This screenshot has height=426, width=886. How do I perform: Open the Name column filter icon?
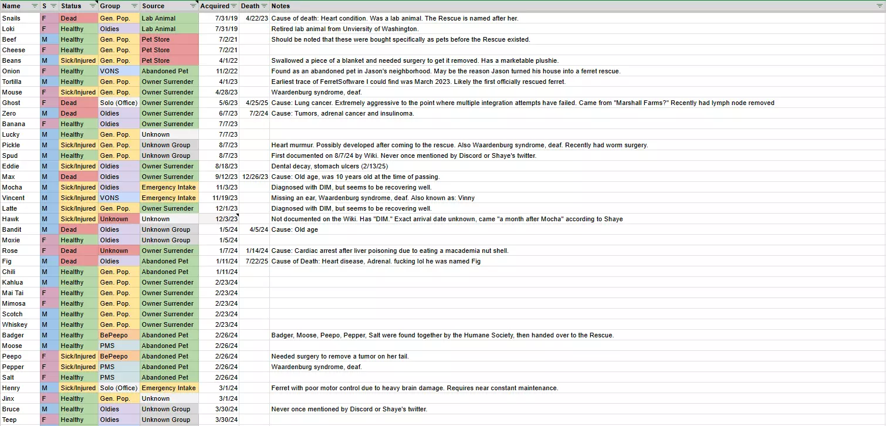tap(34, 6)
